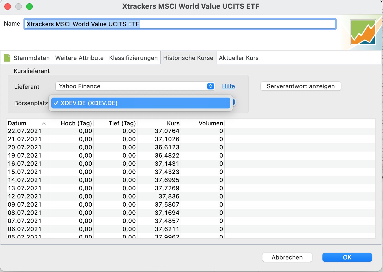383x272 pixels.
Task: Click the Kurs value 37,1431
Action: click(167, 164)
